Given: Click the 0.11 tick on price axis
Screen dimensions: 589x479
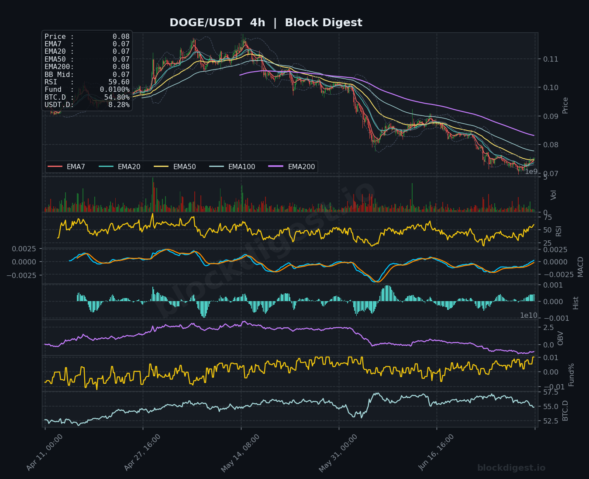Looking at the screenshot, I should click(x=551, y=59).
